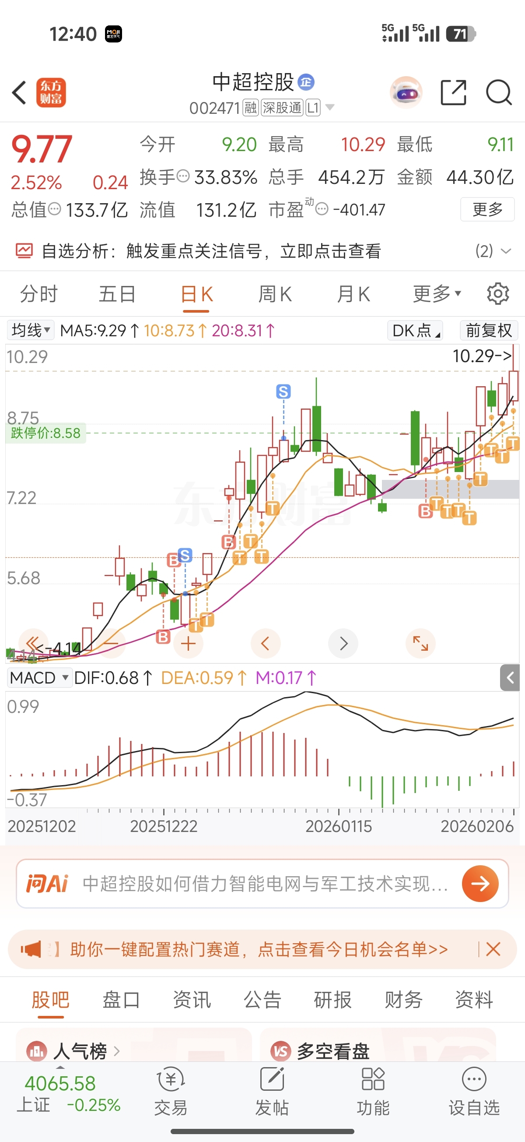Tap the 深股通 badge
The image size is (525, 1142).
[x=282, y=107]
